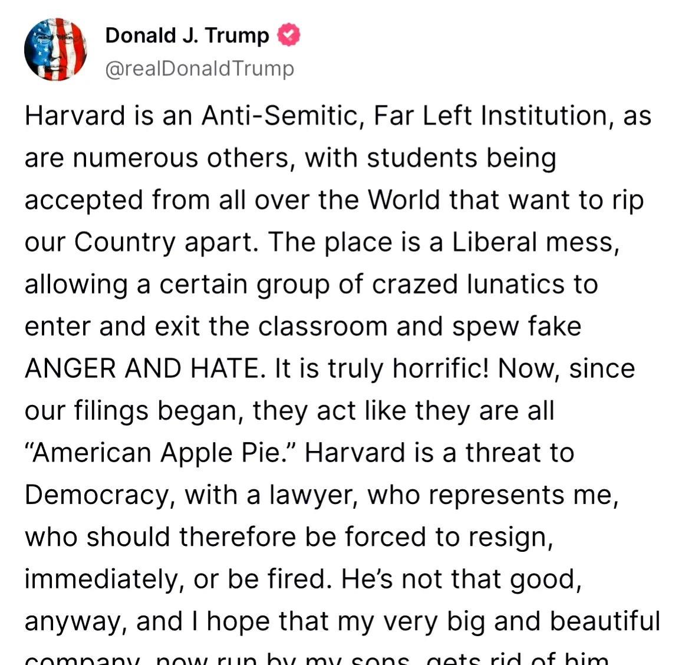Open the Donald J. Trump display name
Screen dimensions: 695x665
[187, 35]
